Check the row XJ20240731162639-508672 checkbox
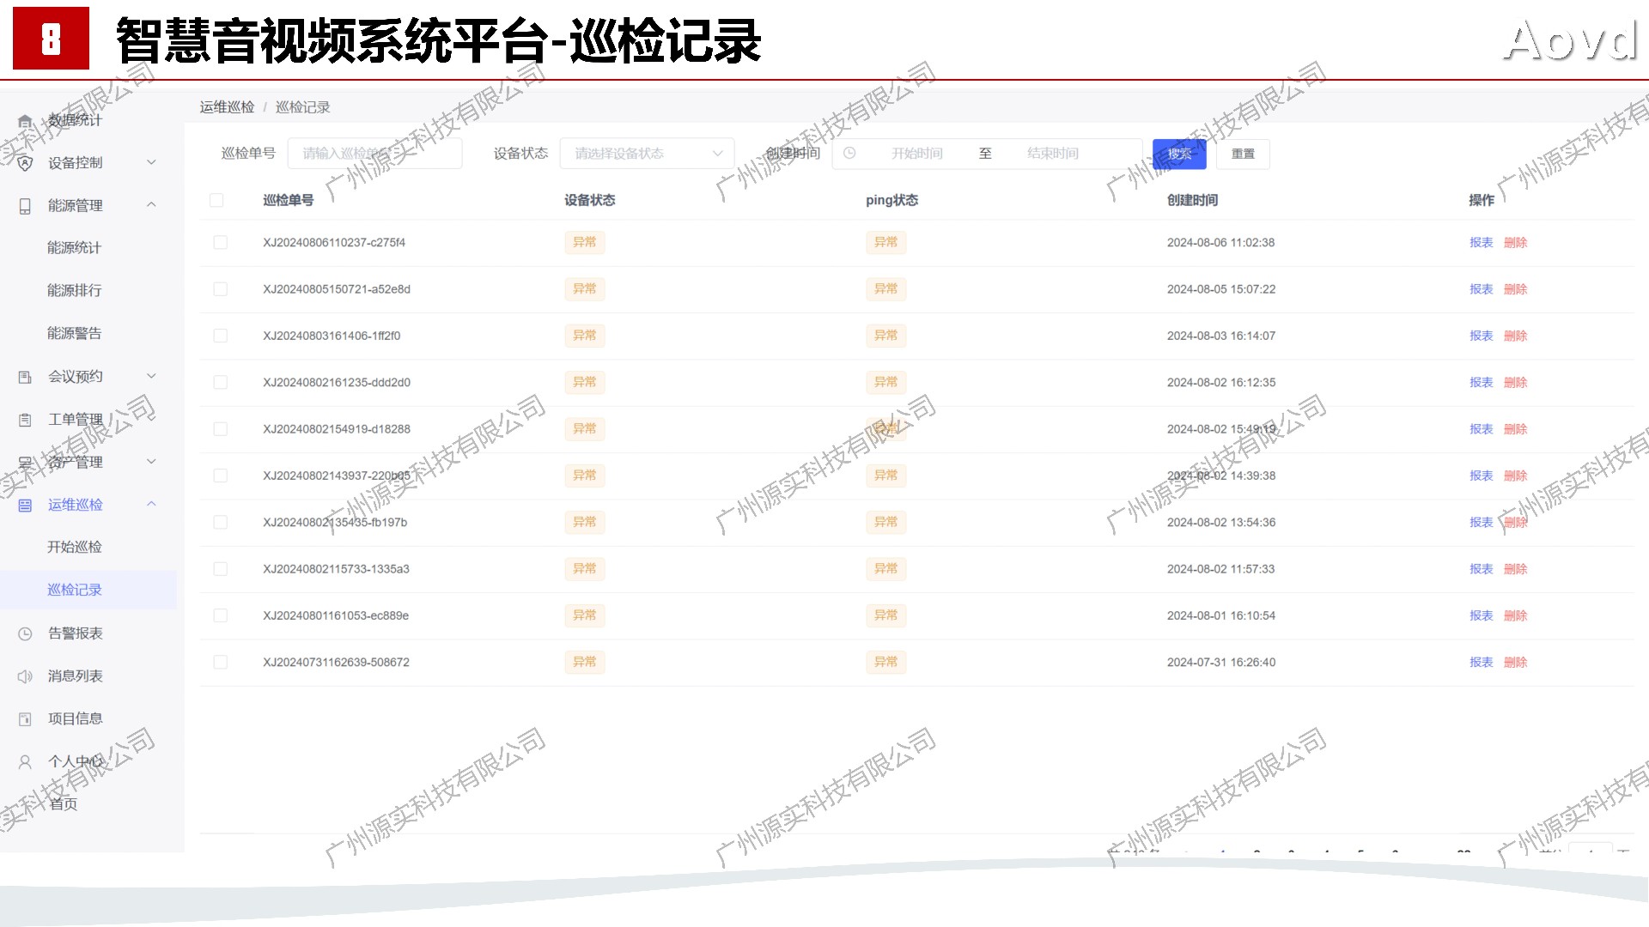1649x927 pixels. 221,663
